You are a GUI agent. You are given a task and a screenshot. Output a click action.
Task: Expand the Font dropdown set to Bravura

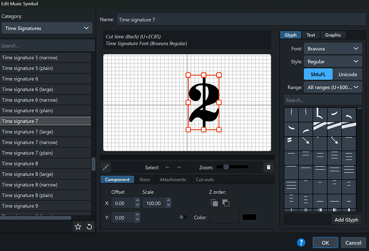pos(333,49)
